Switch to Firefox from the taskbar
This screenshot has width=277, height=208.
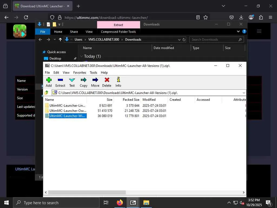(x=120, y=203)
